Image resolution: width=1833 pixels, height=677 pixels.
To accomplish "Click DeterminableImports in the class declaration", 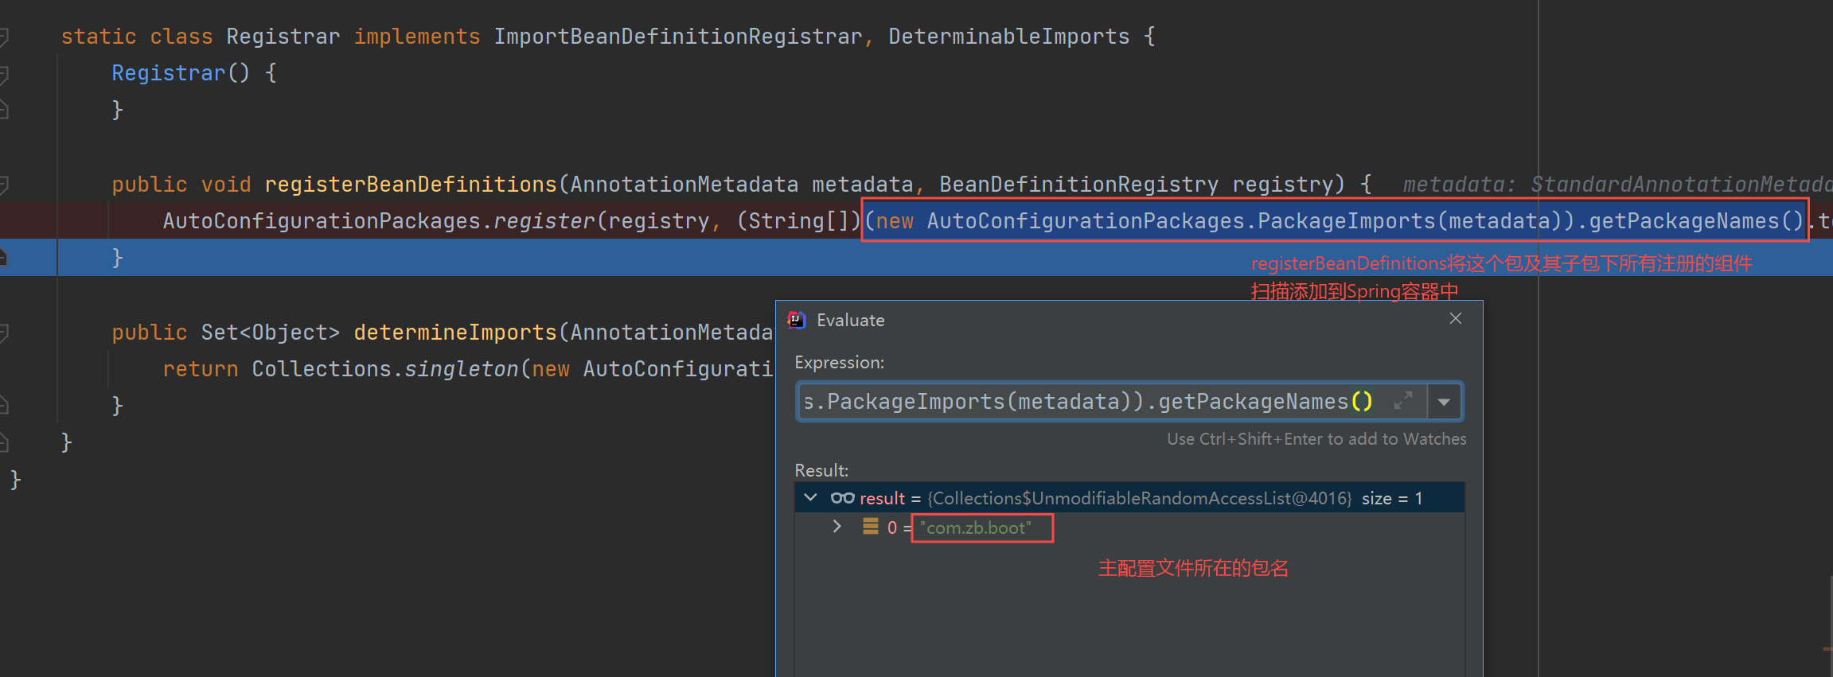I will tap(1009, 37).
